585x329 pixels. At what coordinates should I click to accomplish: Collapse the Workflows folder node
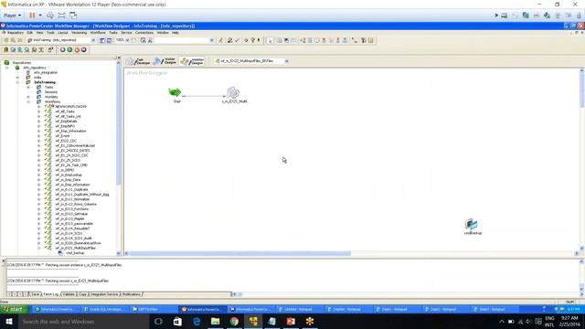pos(28,101)
